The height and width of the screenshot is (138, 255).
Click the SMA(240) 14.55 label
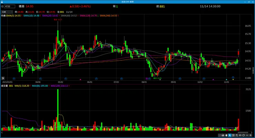tap(108, 16)
